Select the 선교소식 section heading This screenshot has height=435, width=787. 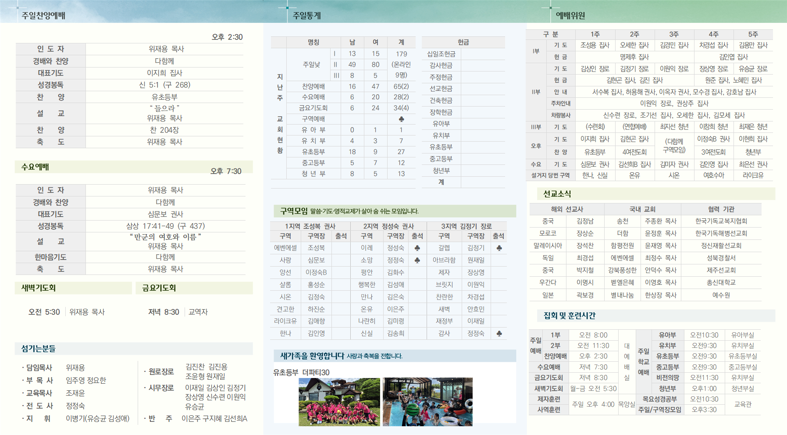point(557,194)
